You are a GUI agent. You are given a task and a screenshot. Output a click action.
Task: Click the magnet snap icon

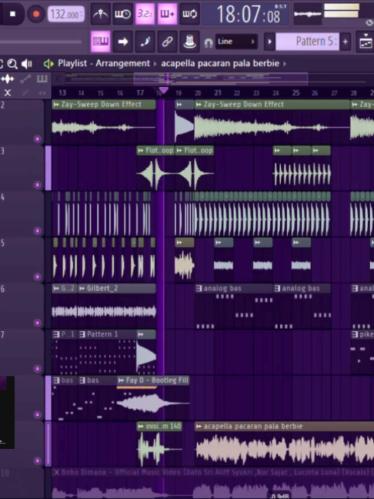[209, 42]
